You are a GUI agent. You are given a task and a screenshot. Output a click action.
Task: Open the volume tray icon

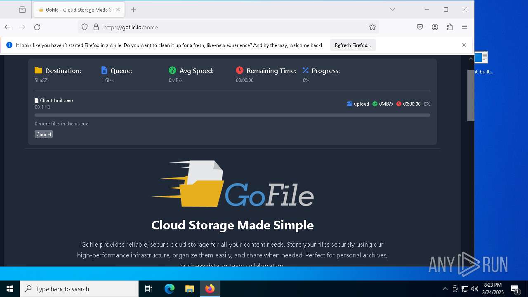[475, 289]
